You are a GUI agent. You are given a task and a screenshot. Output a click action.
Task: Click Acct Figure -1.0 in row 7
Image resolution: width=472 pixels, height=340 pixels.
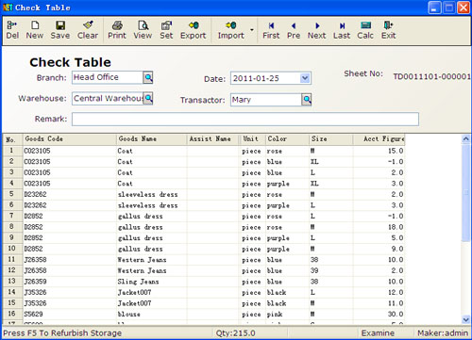point(396,217)
